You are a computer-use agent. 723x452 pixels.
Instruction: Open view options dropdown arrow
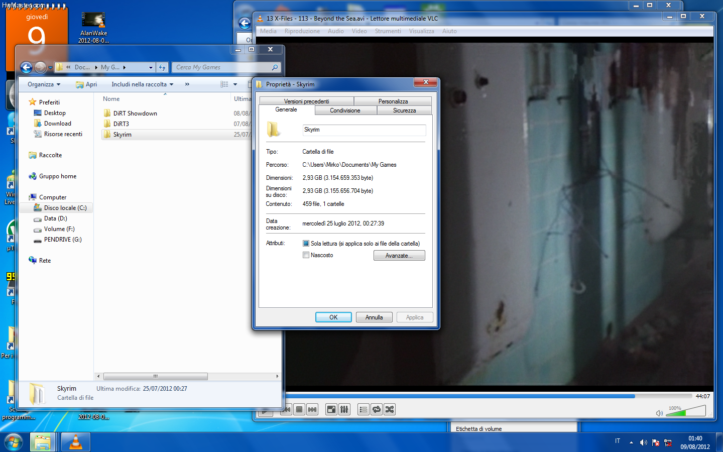[235, 84]
